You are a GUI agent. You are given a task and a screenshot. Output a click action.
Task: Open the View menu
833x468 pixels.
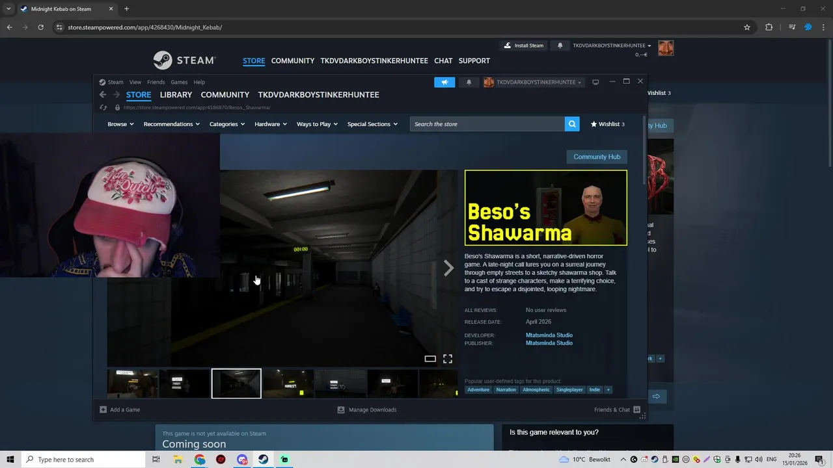click(135, 82)
